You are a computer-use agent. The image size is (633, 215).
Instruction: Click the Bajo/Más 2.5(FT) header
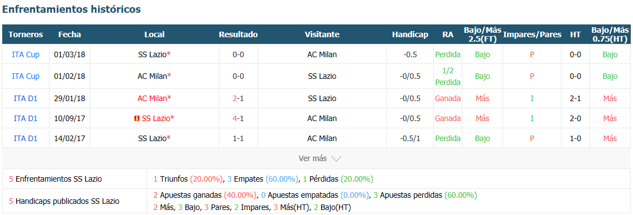pyautogui.click(x=482, y=34)
